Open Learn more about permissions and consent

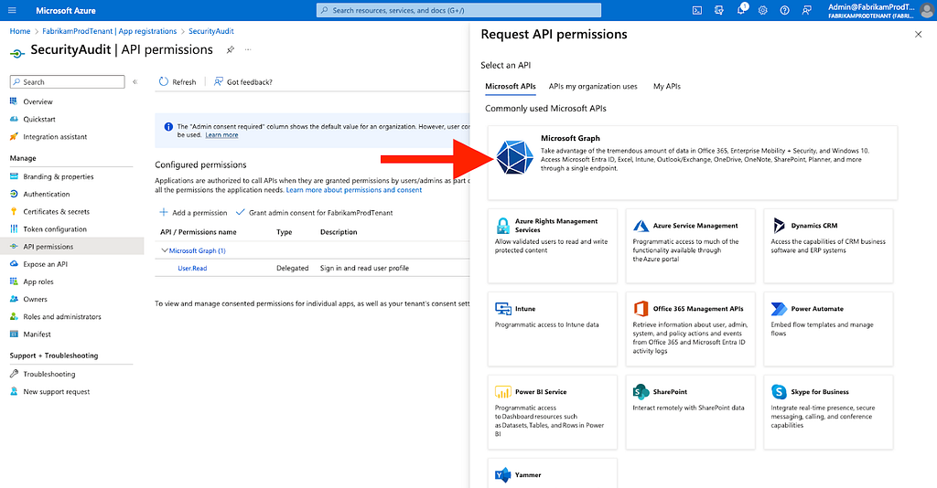[354, 190]
